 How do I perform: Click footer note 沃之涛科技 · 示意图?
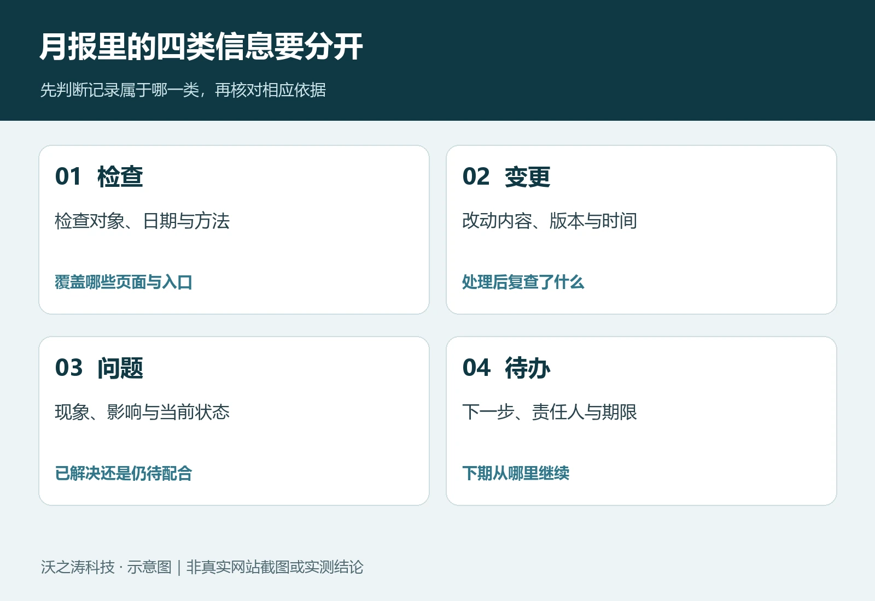click(106, 567)
